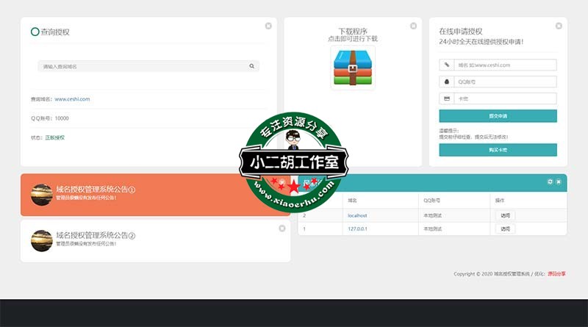The image size is (588, 327).
Task: Click the 卡密 input field
Action: [x=505, y=98]
